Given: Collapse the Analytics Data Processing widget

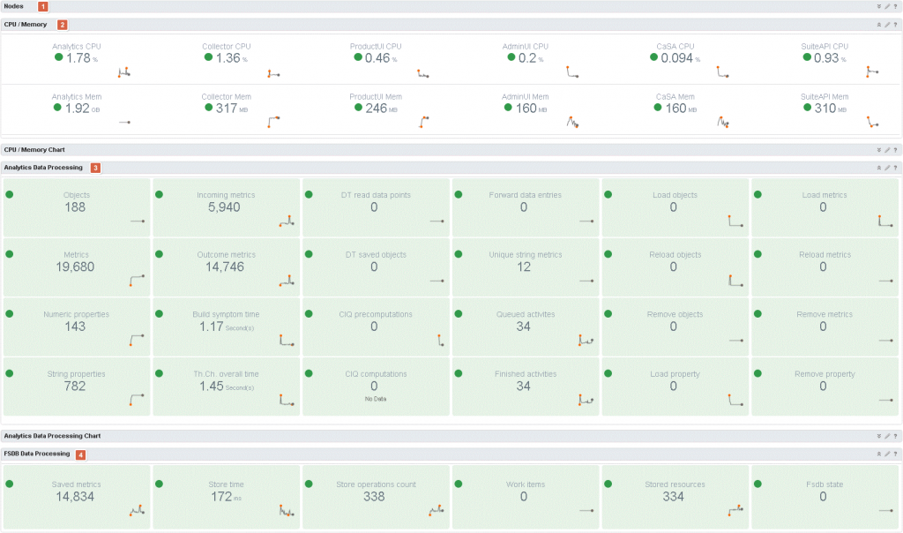Looking at the screenshot, I should (x=878, y=168).
